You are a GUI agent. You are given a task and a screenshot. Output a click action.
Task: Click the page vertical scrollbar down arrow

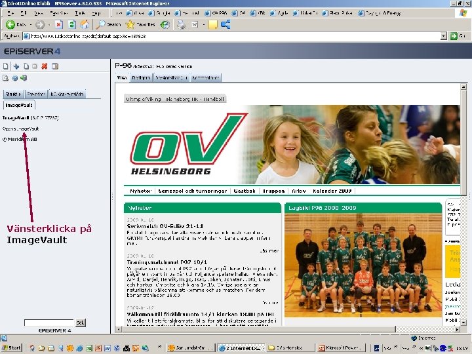(463, 323)
